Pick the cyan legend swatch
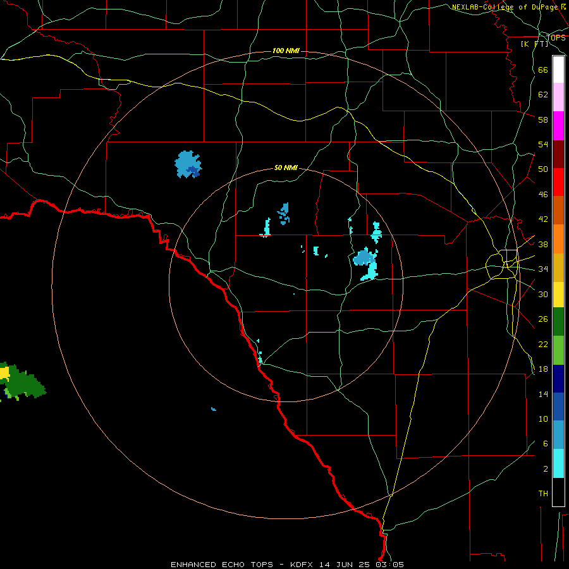The width and height of the screenshot is (569, 569). tap(558, 463)
